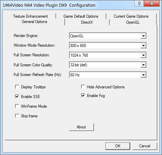Select the General Options tab

pyautogui.click(x=34, y=22)
